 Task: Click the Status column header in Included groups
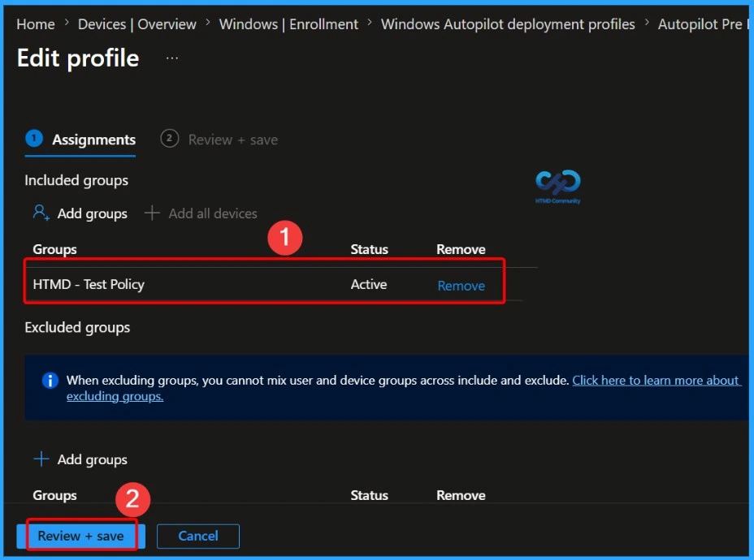coord(369,249)
